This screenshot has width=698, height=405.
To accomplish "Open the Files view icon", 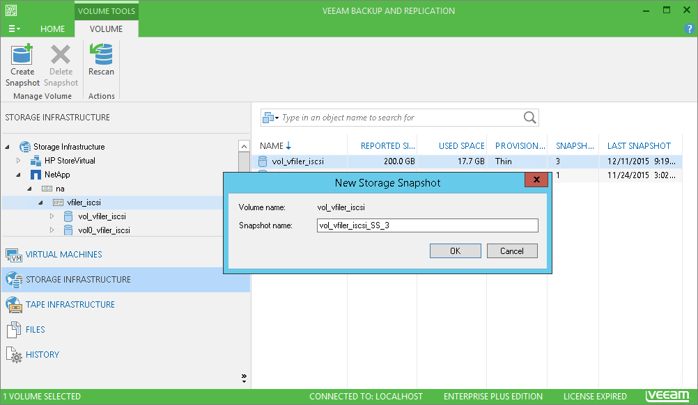I will (x=14, y=330).
